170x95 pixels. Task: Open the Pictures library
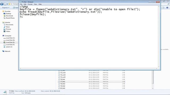coord(8,29)
